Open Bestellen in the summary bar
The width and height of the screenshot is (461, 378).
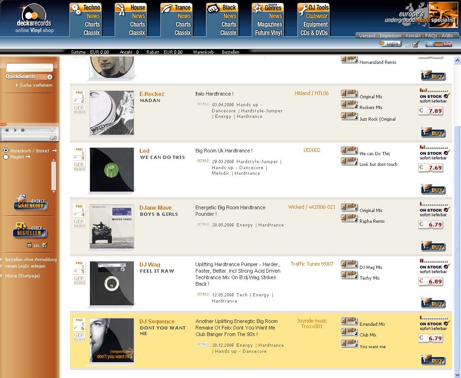coord(230,52)
